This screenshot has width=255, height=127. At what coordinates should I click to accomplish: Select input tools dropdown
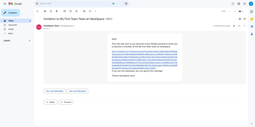coord(241,11)
